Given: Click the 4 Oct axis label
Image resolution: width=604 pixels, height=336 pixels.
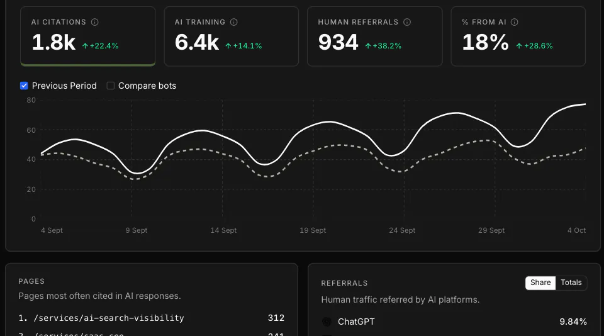Looking at the screenshot, I should pos(577,230).
